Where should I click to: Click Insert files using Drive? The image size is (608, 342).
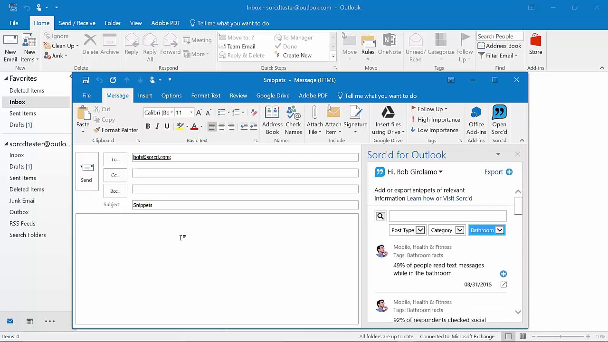tap(388, 121)
